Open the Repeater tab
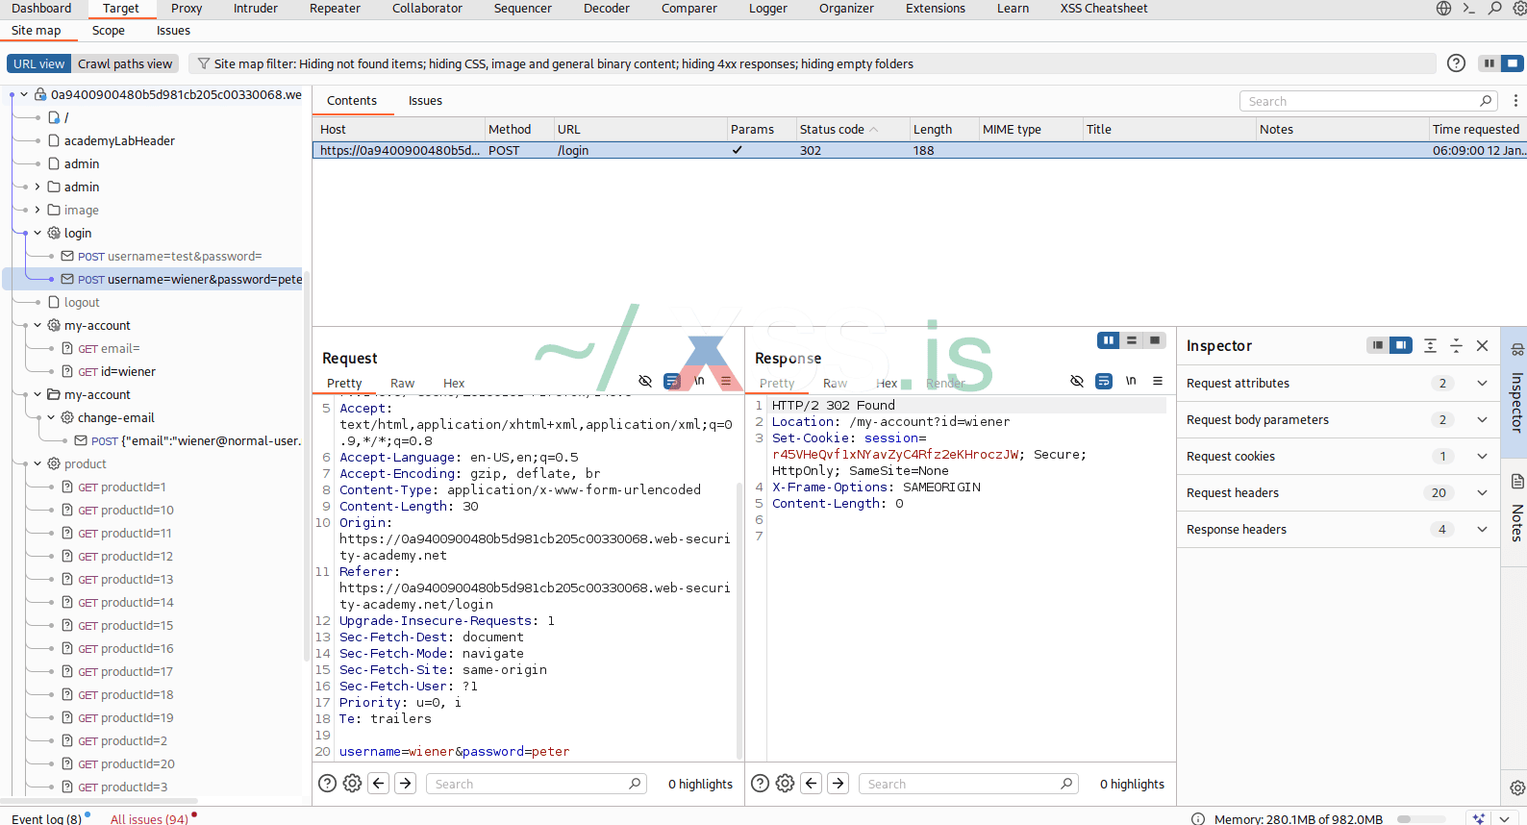Image resolution: width=1527 pixels, height=825 pixels. pyautogui.click(x=335, y=9)
